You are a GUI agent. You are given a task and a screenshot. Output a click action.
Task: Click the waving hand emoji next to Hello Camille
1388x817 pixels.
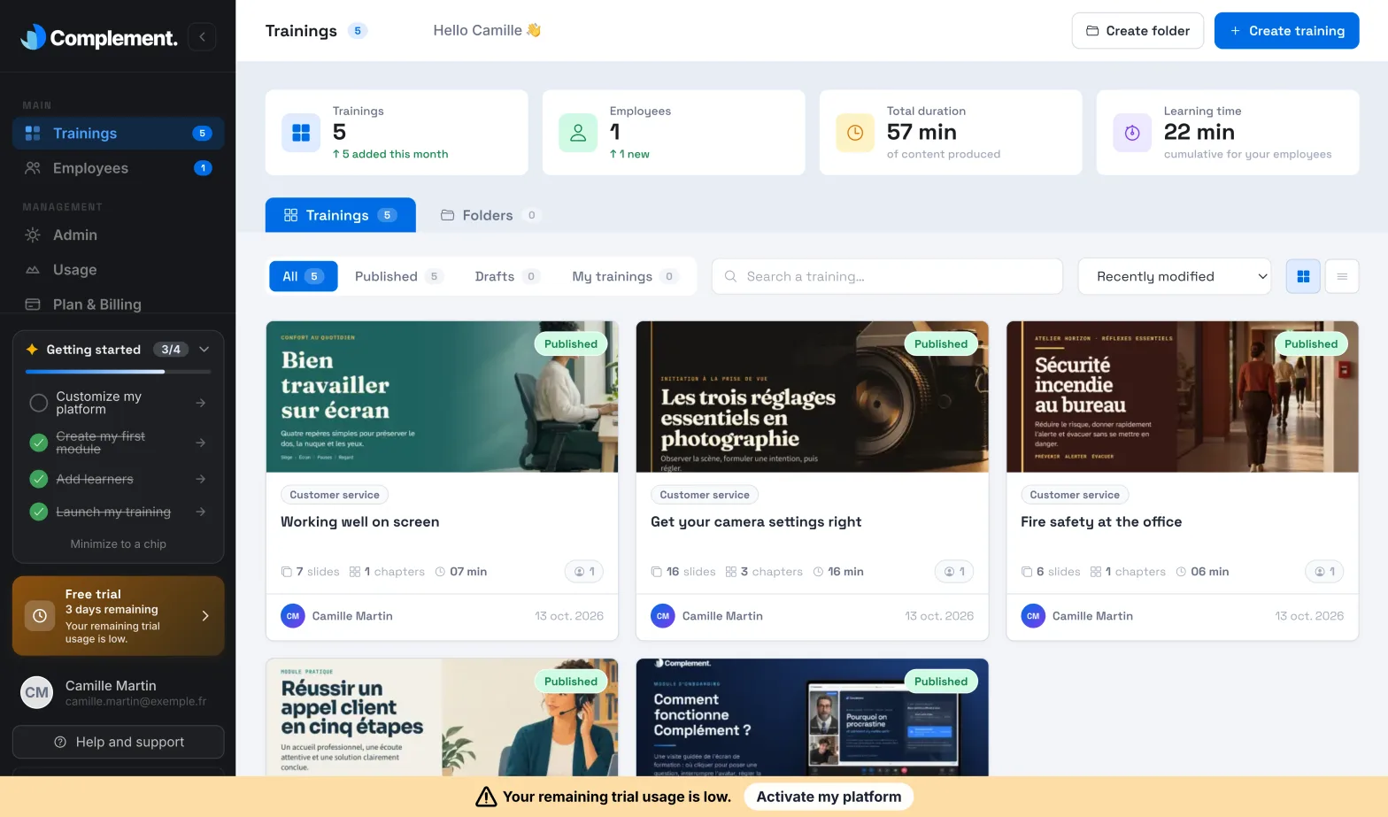(534, 30)
